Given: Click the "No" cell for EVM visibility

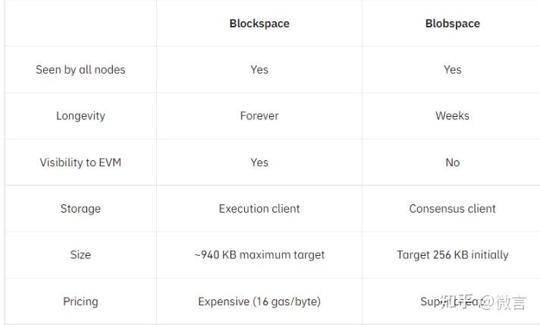Looking at the screenshot, I should point(452,162).
